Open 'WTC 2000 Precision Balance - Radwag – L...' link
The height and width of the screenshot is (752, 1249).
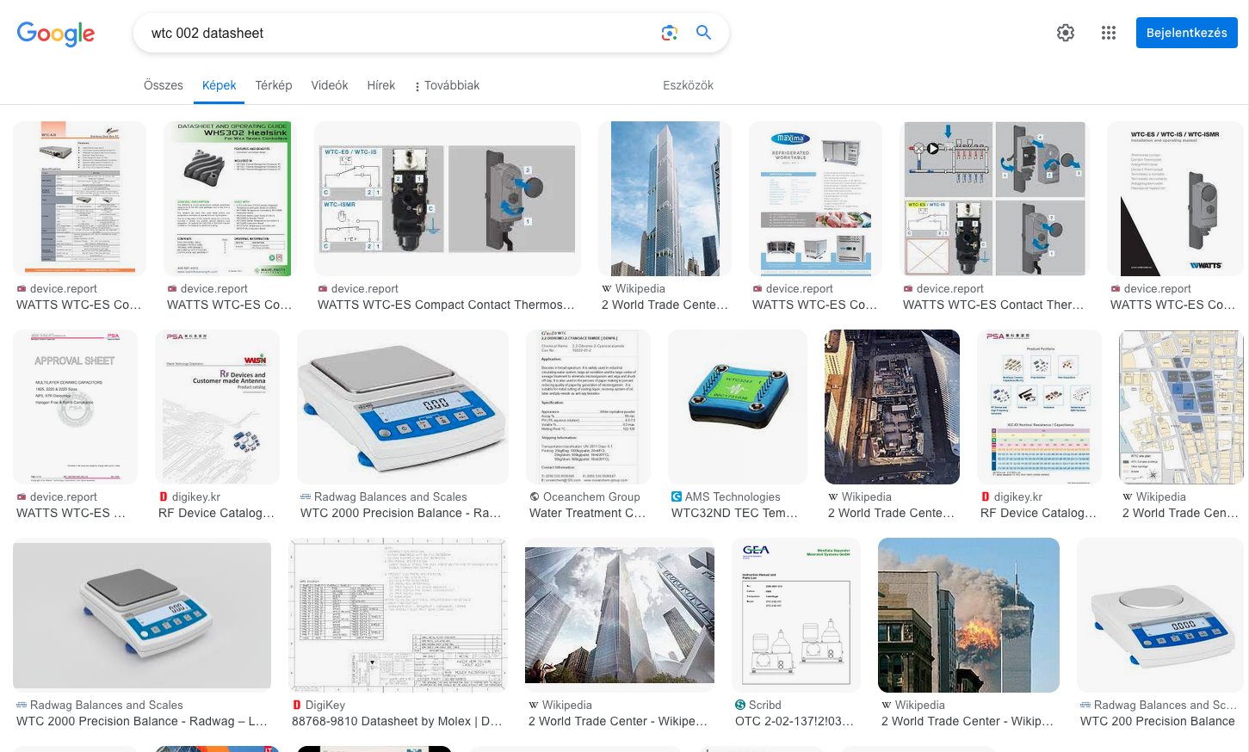tap(142, 721)
